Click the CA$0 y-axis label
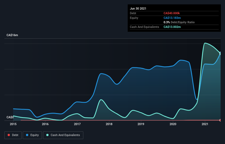This screenshot has width=225, height=144. tap(10, 117)
